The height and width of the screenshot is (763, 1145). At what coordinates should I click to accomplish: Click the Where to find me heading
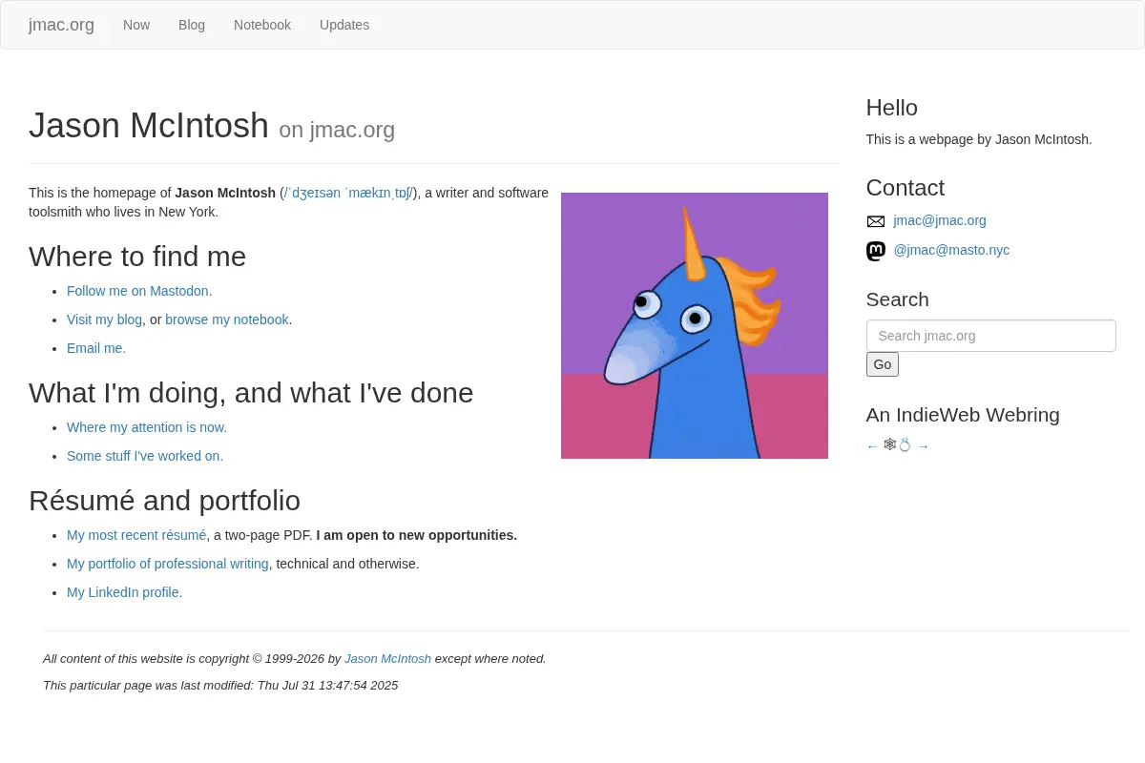point(137,257)
